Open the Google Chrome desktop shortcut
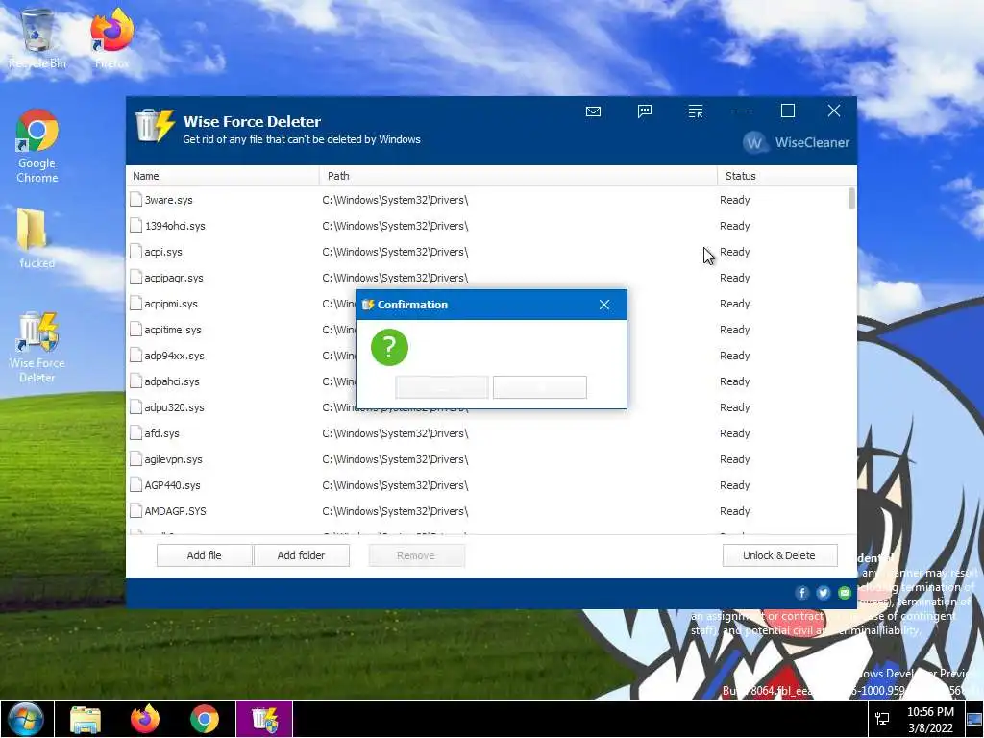The image size is (984, 738). tap(37, 146)
